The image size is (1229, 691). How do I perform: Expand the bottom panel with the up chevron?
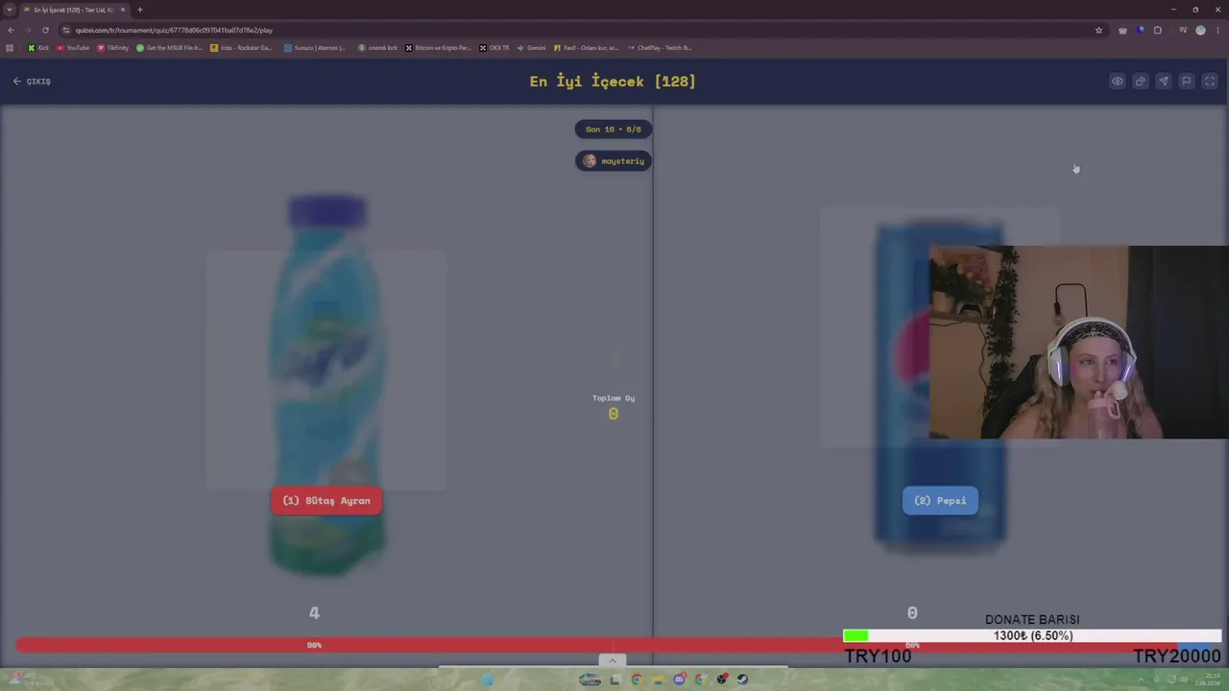(x=612, y=660)
